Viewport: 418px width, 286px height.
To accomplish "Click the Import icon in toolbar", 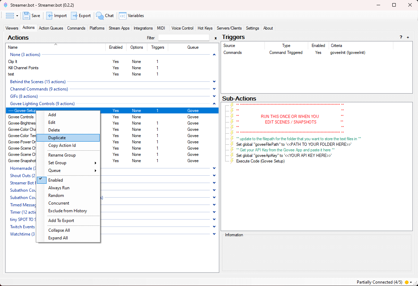I will pyautogui.click(x=50, y=16).
